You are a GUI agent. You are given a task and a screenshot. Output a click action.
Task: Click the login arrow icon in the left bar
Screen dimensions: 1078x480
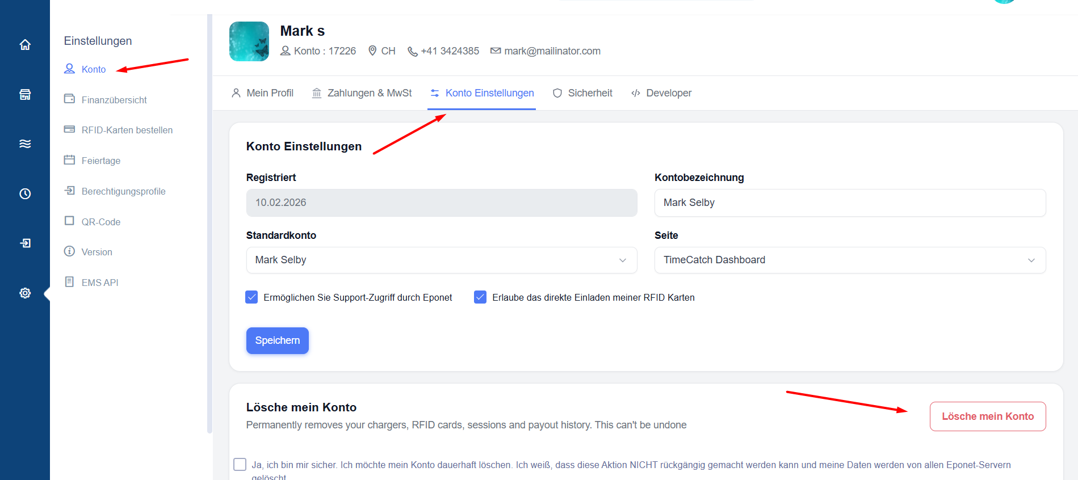25,243
